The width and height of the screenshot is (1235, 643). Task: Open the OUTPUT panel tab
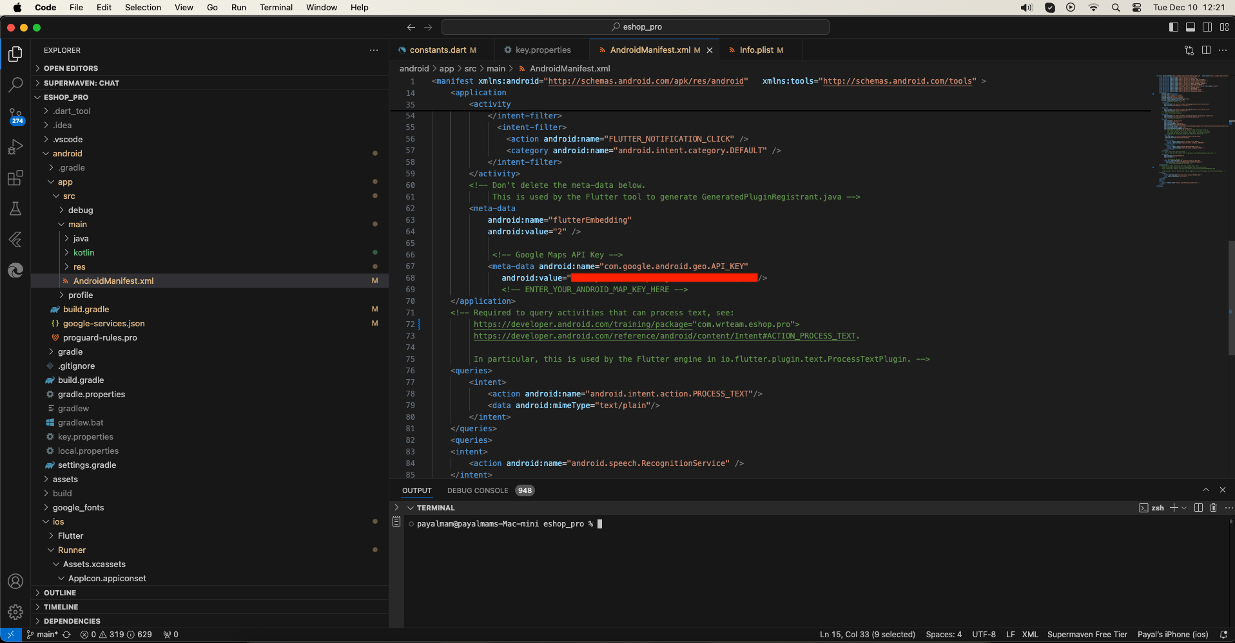pos(417,490)
